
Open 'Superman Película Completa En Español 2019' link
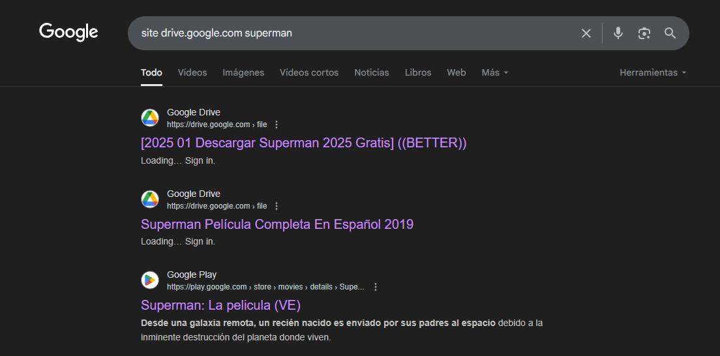[277, 224]
